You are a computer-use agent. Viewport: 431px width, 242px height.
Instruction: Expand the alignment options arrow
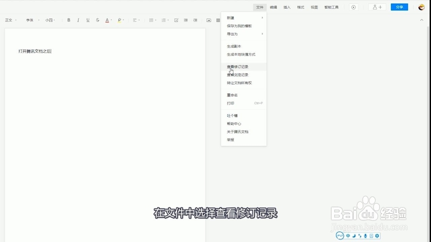[x=139, y=20]
